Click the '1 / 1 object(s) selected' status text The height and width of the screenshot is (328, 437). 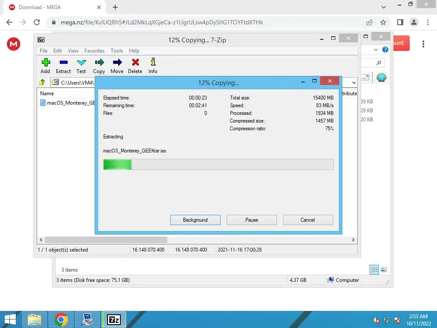pyautogui.click(x=63, y=250)
